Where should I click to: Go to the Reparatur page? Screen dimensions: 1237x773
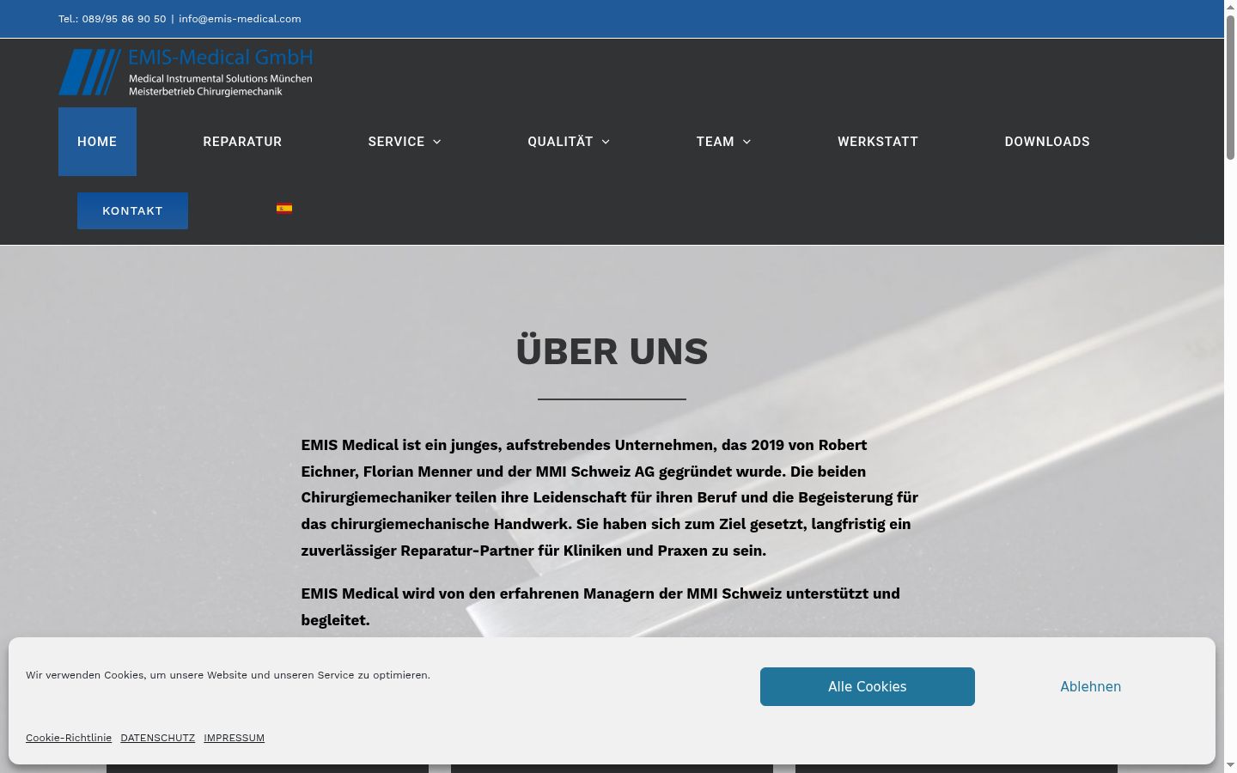pos(242,142)
